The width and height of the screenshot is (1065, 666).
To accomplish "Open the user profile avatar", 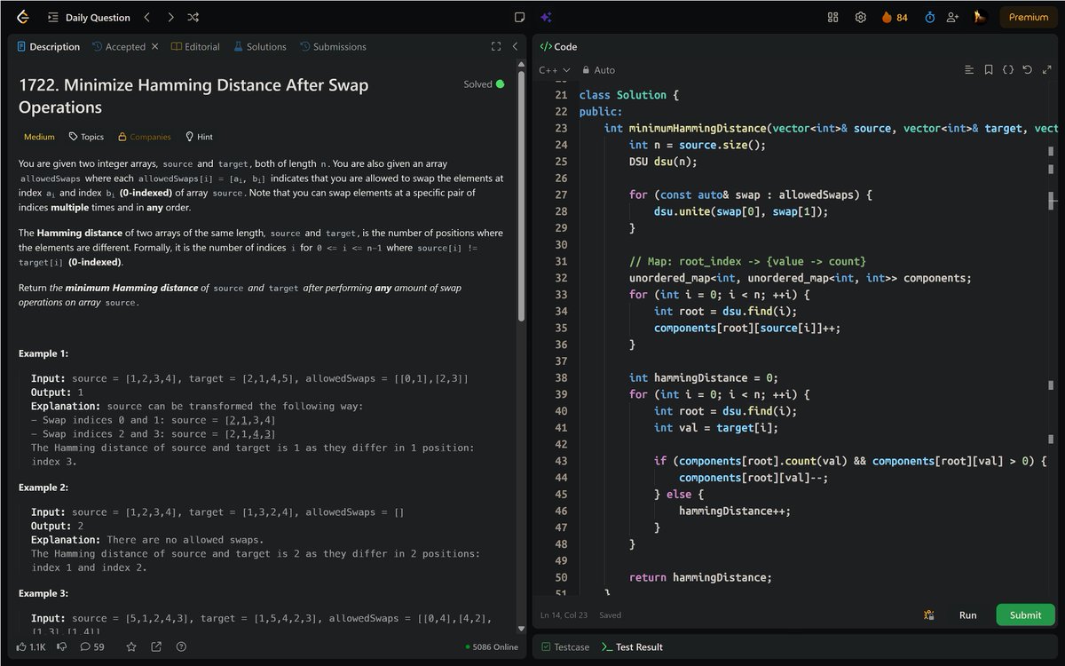I will coord(980,17).
